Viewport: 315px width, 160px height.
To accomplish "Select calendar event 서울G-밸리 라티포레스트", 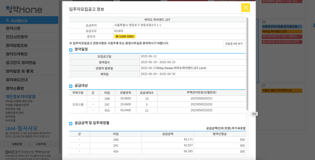I will pos(282,90).
